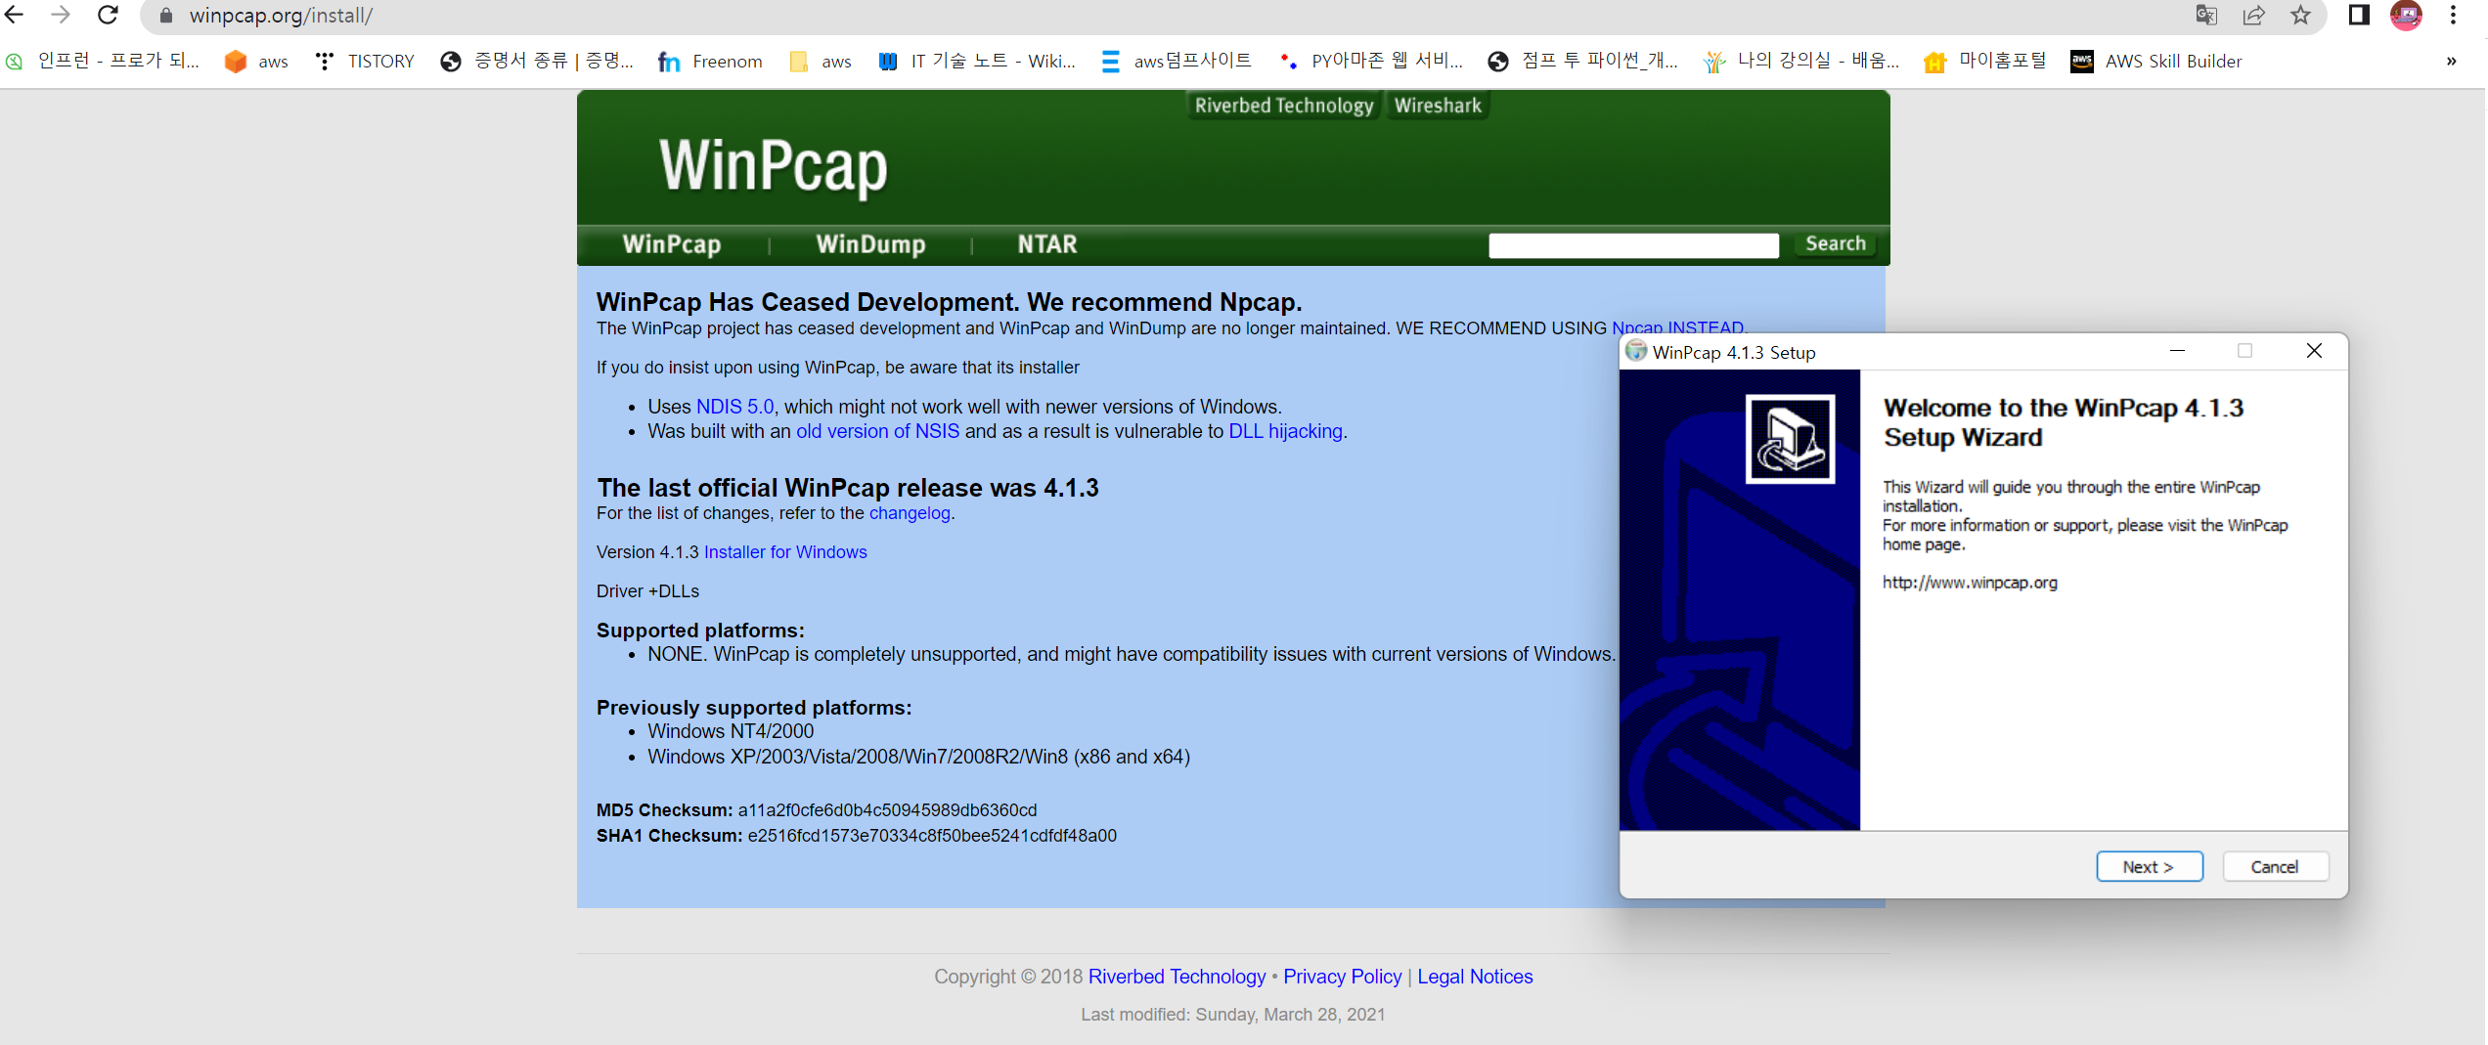Screen dimensions: 2488x1045
Task: Select the WinPcap navigation menu item
Action: point(672,244)
